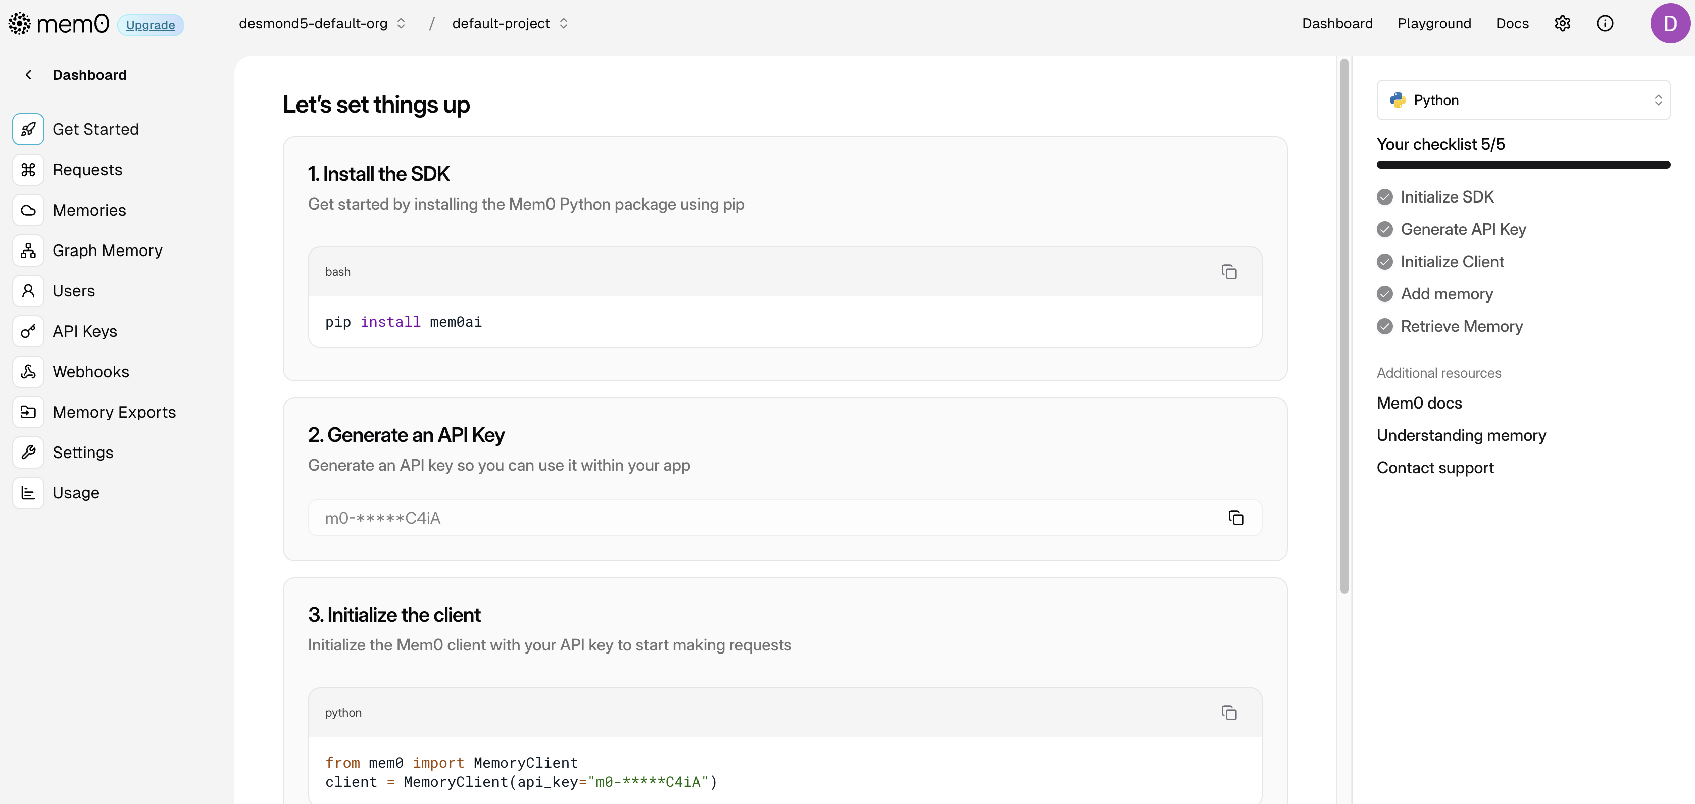This screenshot has height=804, width=1695.
Task: Copy the masked API key
Action: click(1236, 518)
